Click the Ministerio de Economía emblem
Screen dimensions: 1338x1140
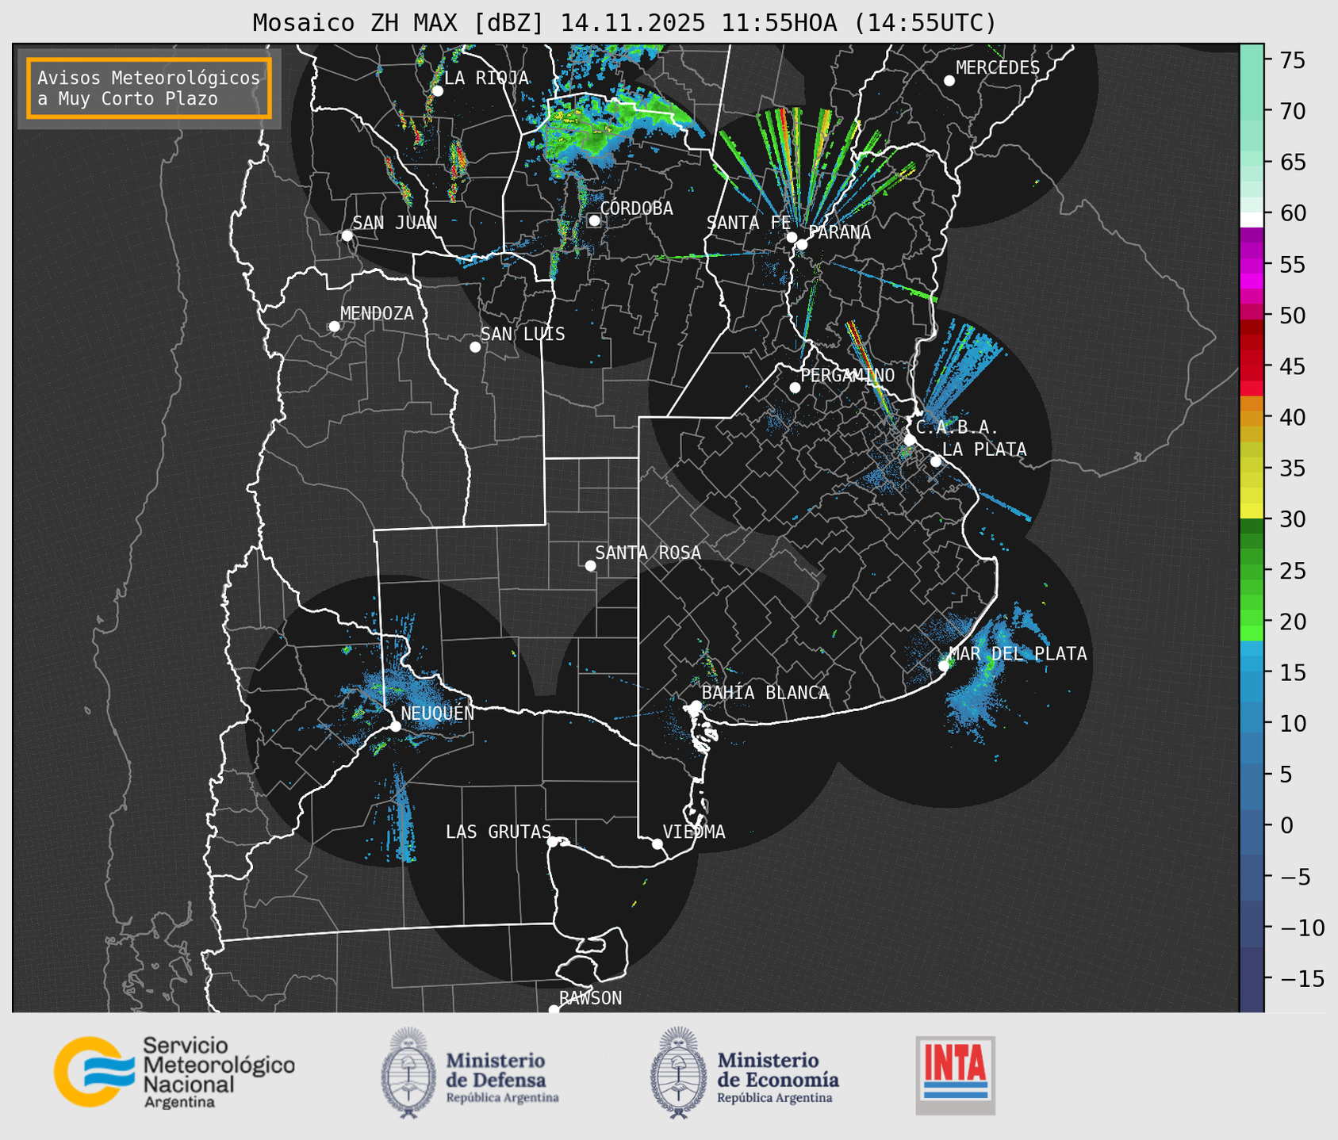pyautogui.click(x=678, y=1073)
